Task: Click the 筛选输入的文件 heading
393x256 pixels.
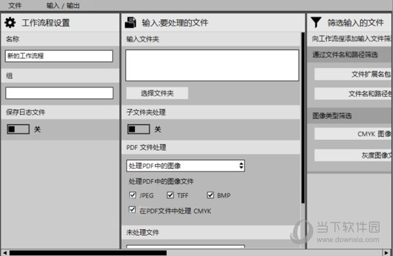Action: [x=356, y=22]
